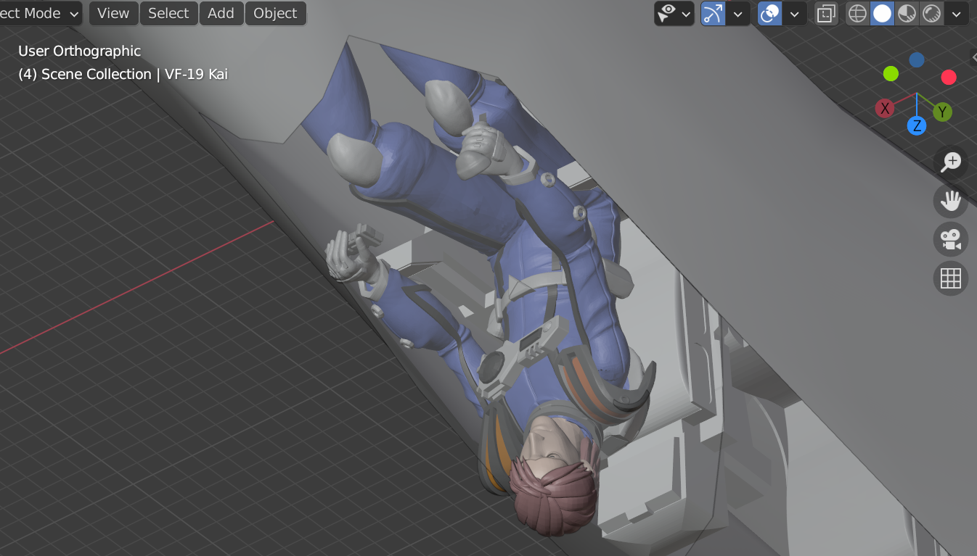Screen dimensions: 977x556
Task: Click the Y axis on navigation gizmo
Action: click(x=942, y=112)
